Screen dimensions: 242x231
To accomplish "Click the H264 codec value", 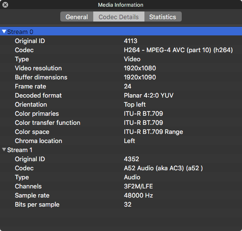I will point(178,50).
